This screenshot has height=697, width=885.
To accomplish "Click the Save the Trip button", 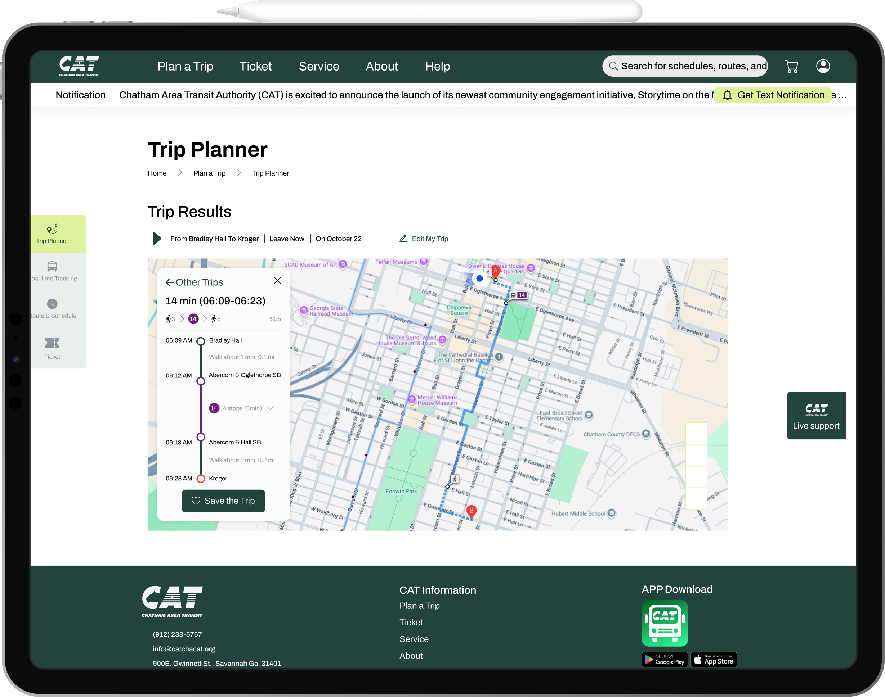I will click(223, 501).
